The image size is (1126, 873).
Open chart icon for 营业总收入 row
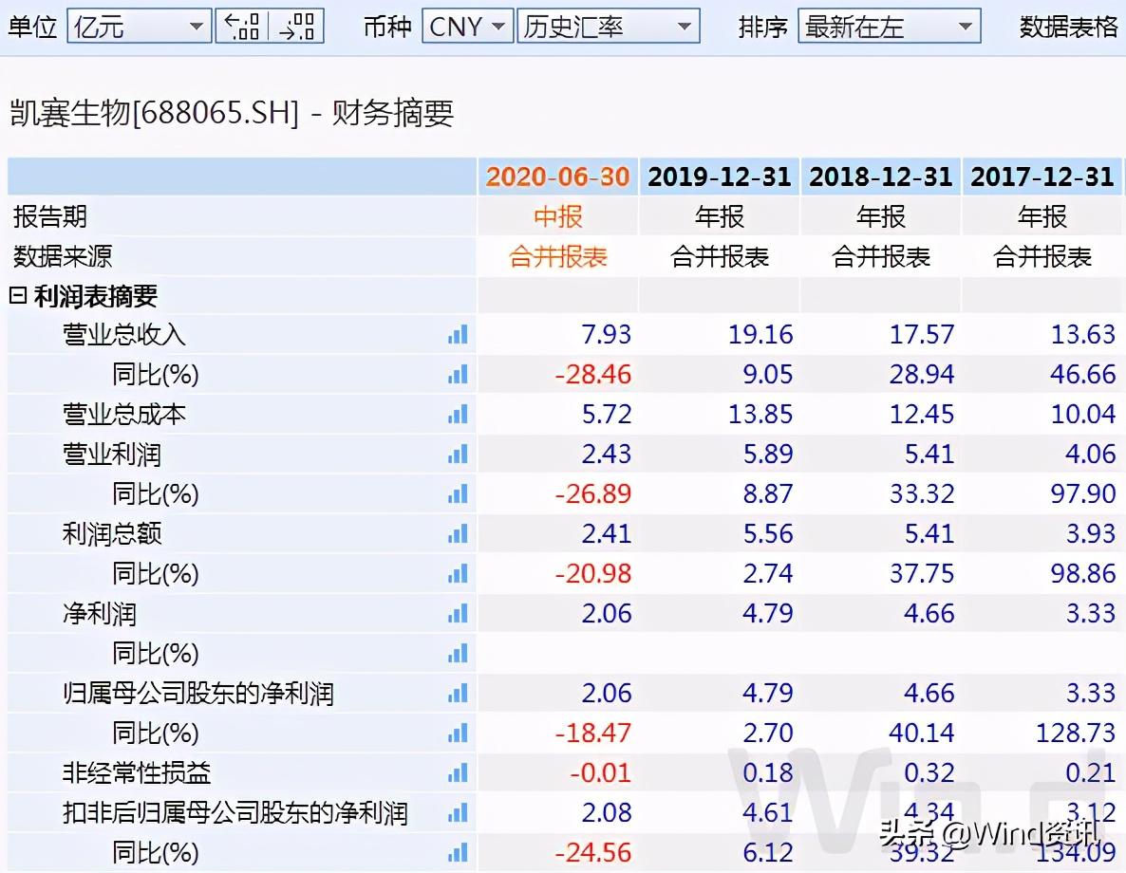[x=458, y=335]
